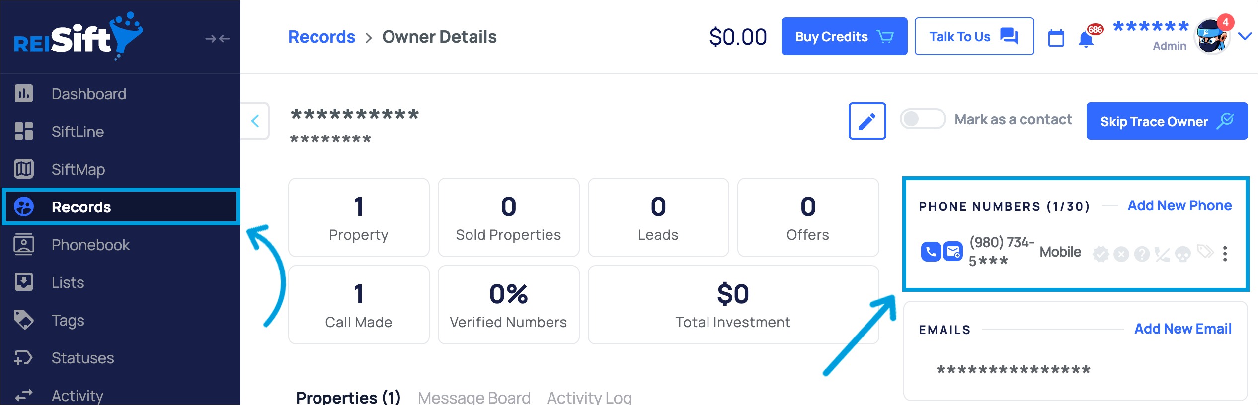The height and width of the screenshot is (405, 1258).
Task: Collapse the sidebar with the arrows icon
Action: pos(217,38)
